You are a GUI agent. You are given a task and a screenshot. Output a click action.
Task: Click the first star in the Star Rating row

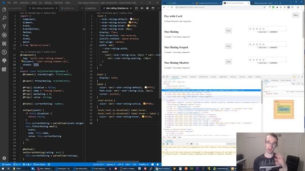click(250, 28)
